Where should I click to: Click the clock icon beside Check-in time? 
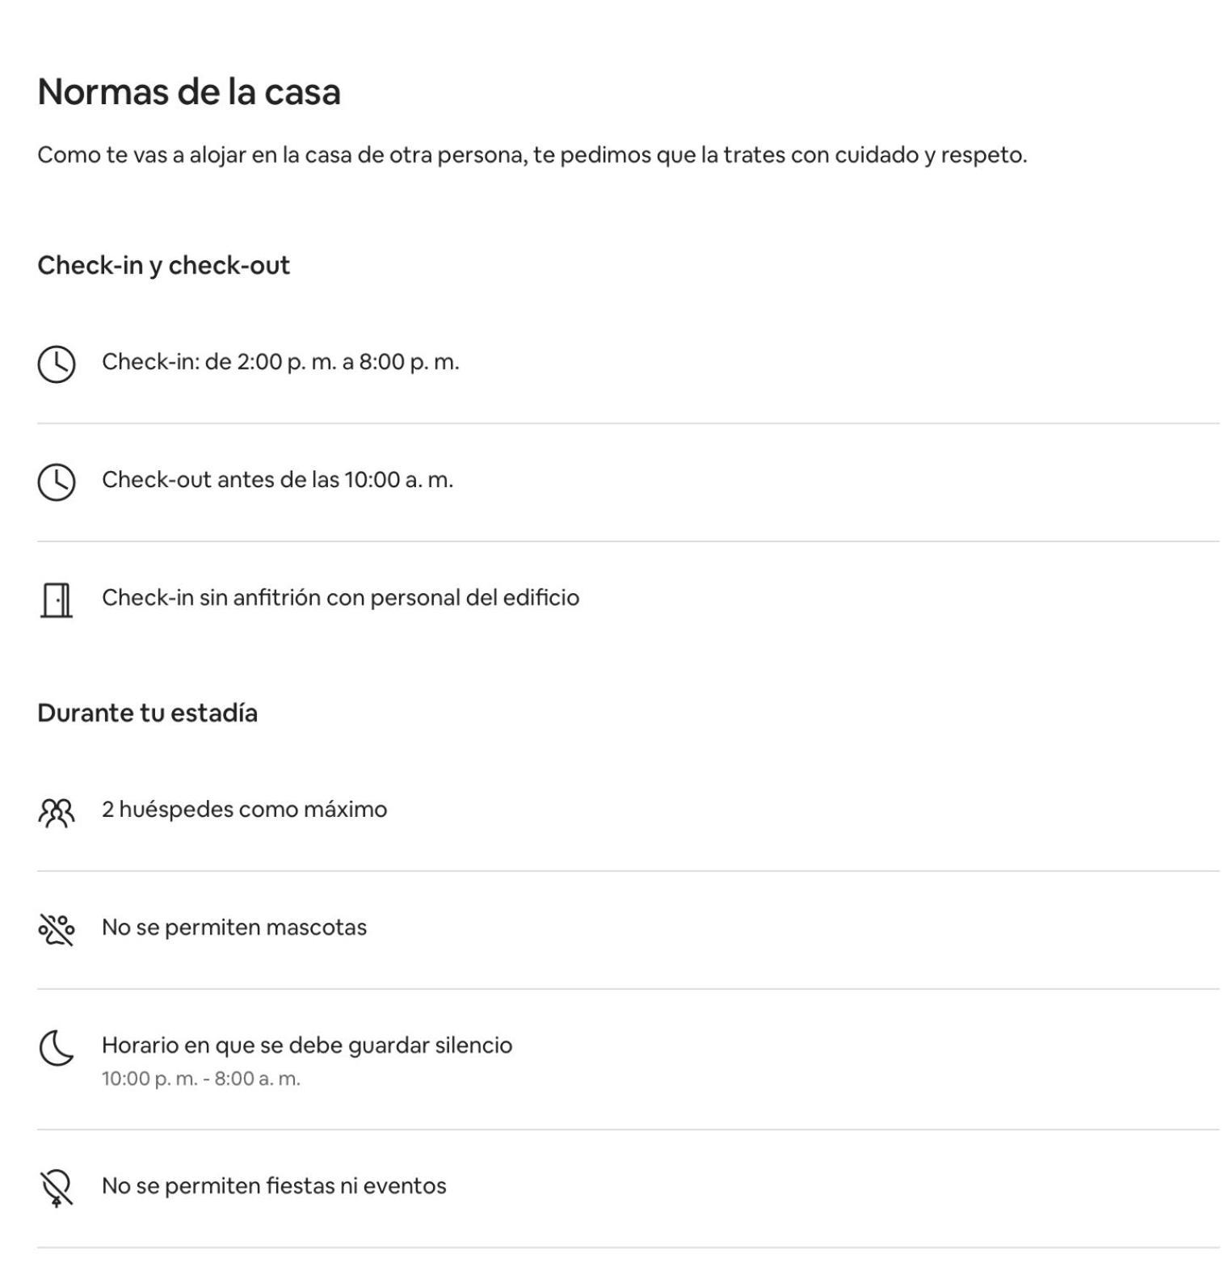tap(57, 364)
